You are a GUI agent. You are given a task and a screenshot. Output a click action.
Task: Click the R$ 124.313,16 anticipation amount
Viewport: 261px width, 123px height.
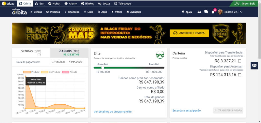[x=223, y=75]
